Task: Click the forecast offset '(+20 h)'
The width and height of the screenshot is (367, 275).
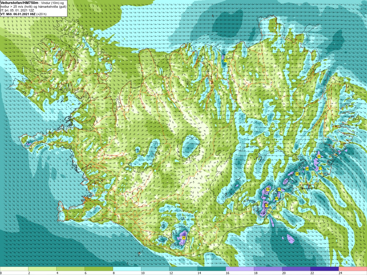Action: [42, 14]
